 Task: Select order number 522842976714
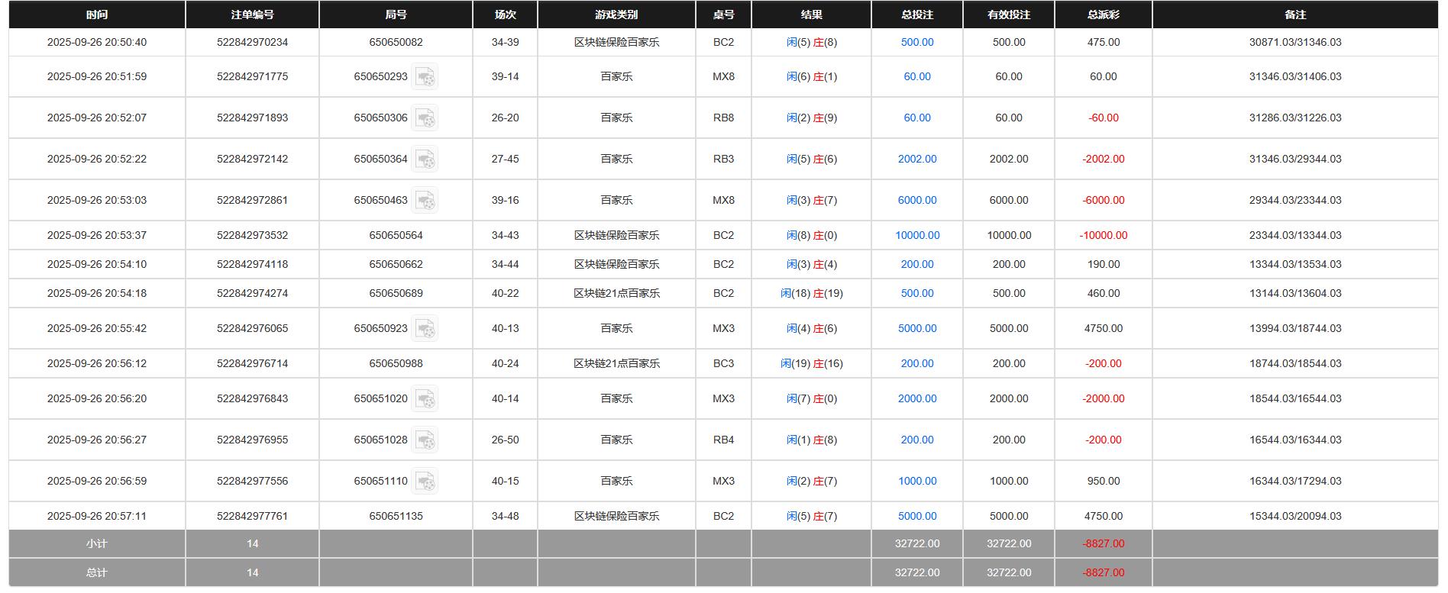(x=252, y=363)
